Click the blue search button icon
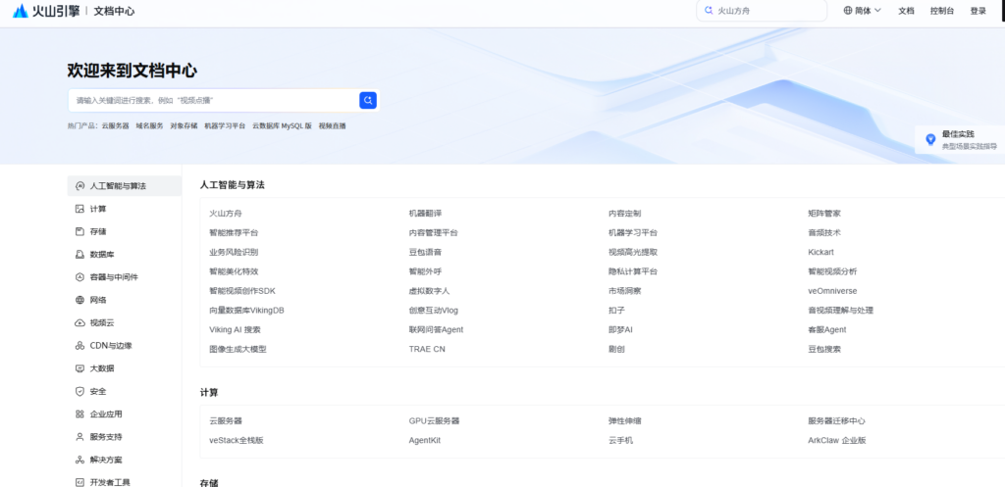The height and width of the screenshot is (487, 1005). point(368,100)
